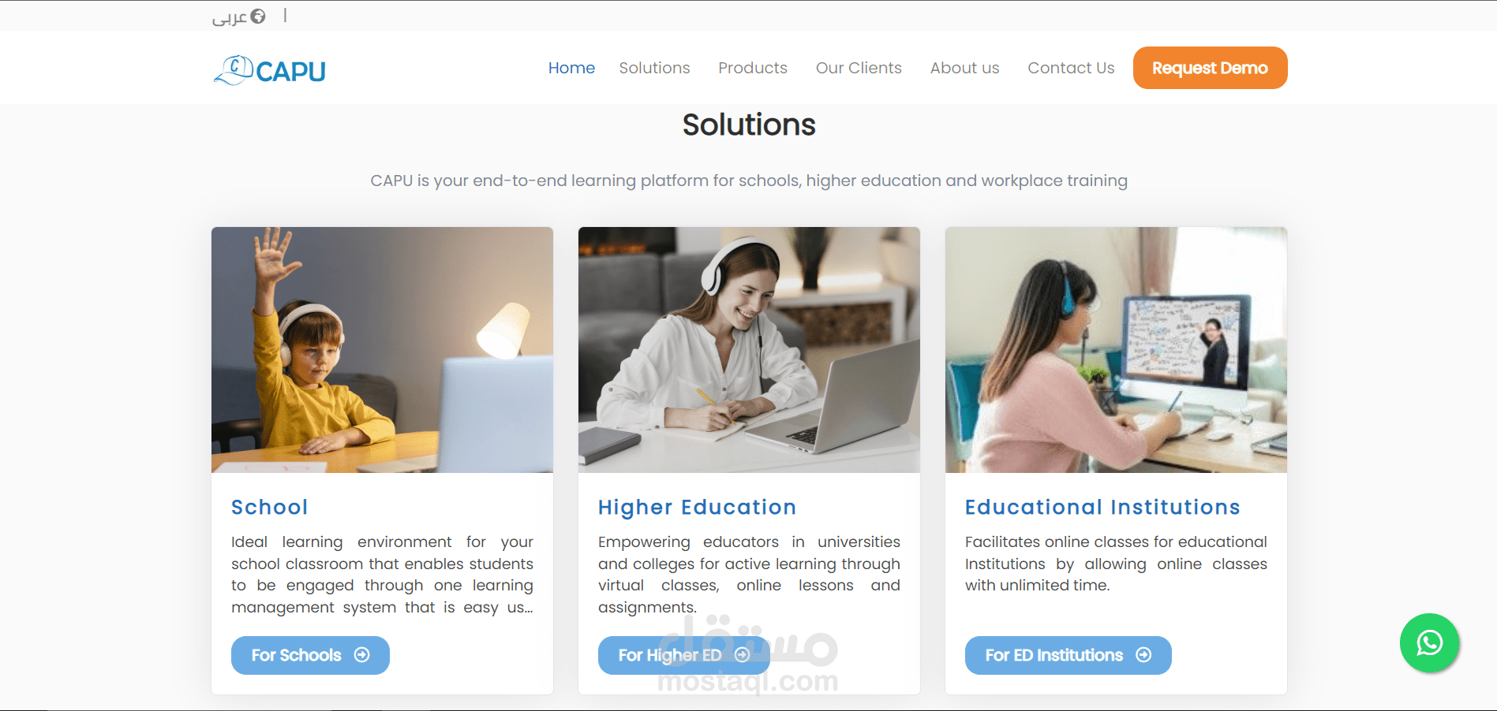The image size is (1497, 711).
Task: Open the Home menu item
Action: (x=571, y=68)
